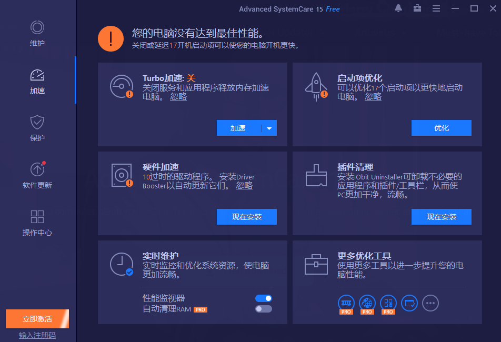This screenshot has height=342, width=501.
Task: Click 现在安装 in the 插件清理 card
Action: [x=441, y=217]
